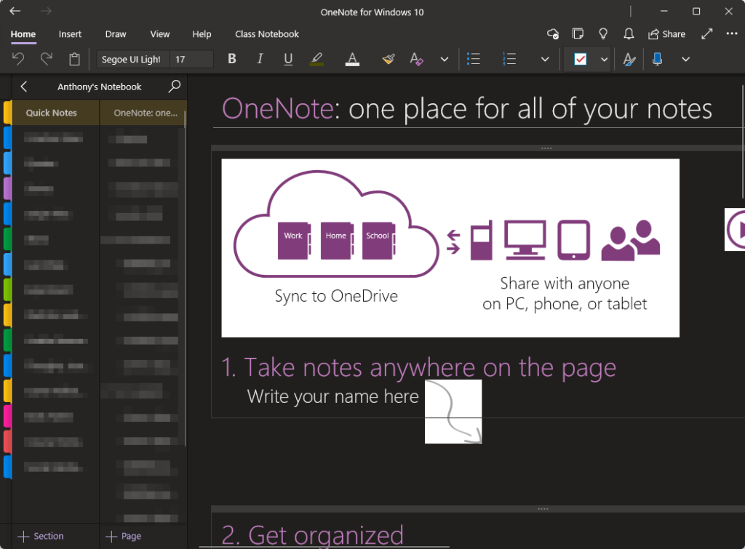Open the font size box showing 17
Image resolution: width=745 pixels, height=549 pixels.
coord(191,60)
